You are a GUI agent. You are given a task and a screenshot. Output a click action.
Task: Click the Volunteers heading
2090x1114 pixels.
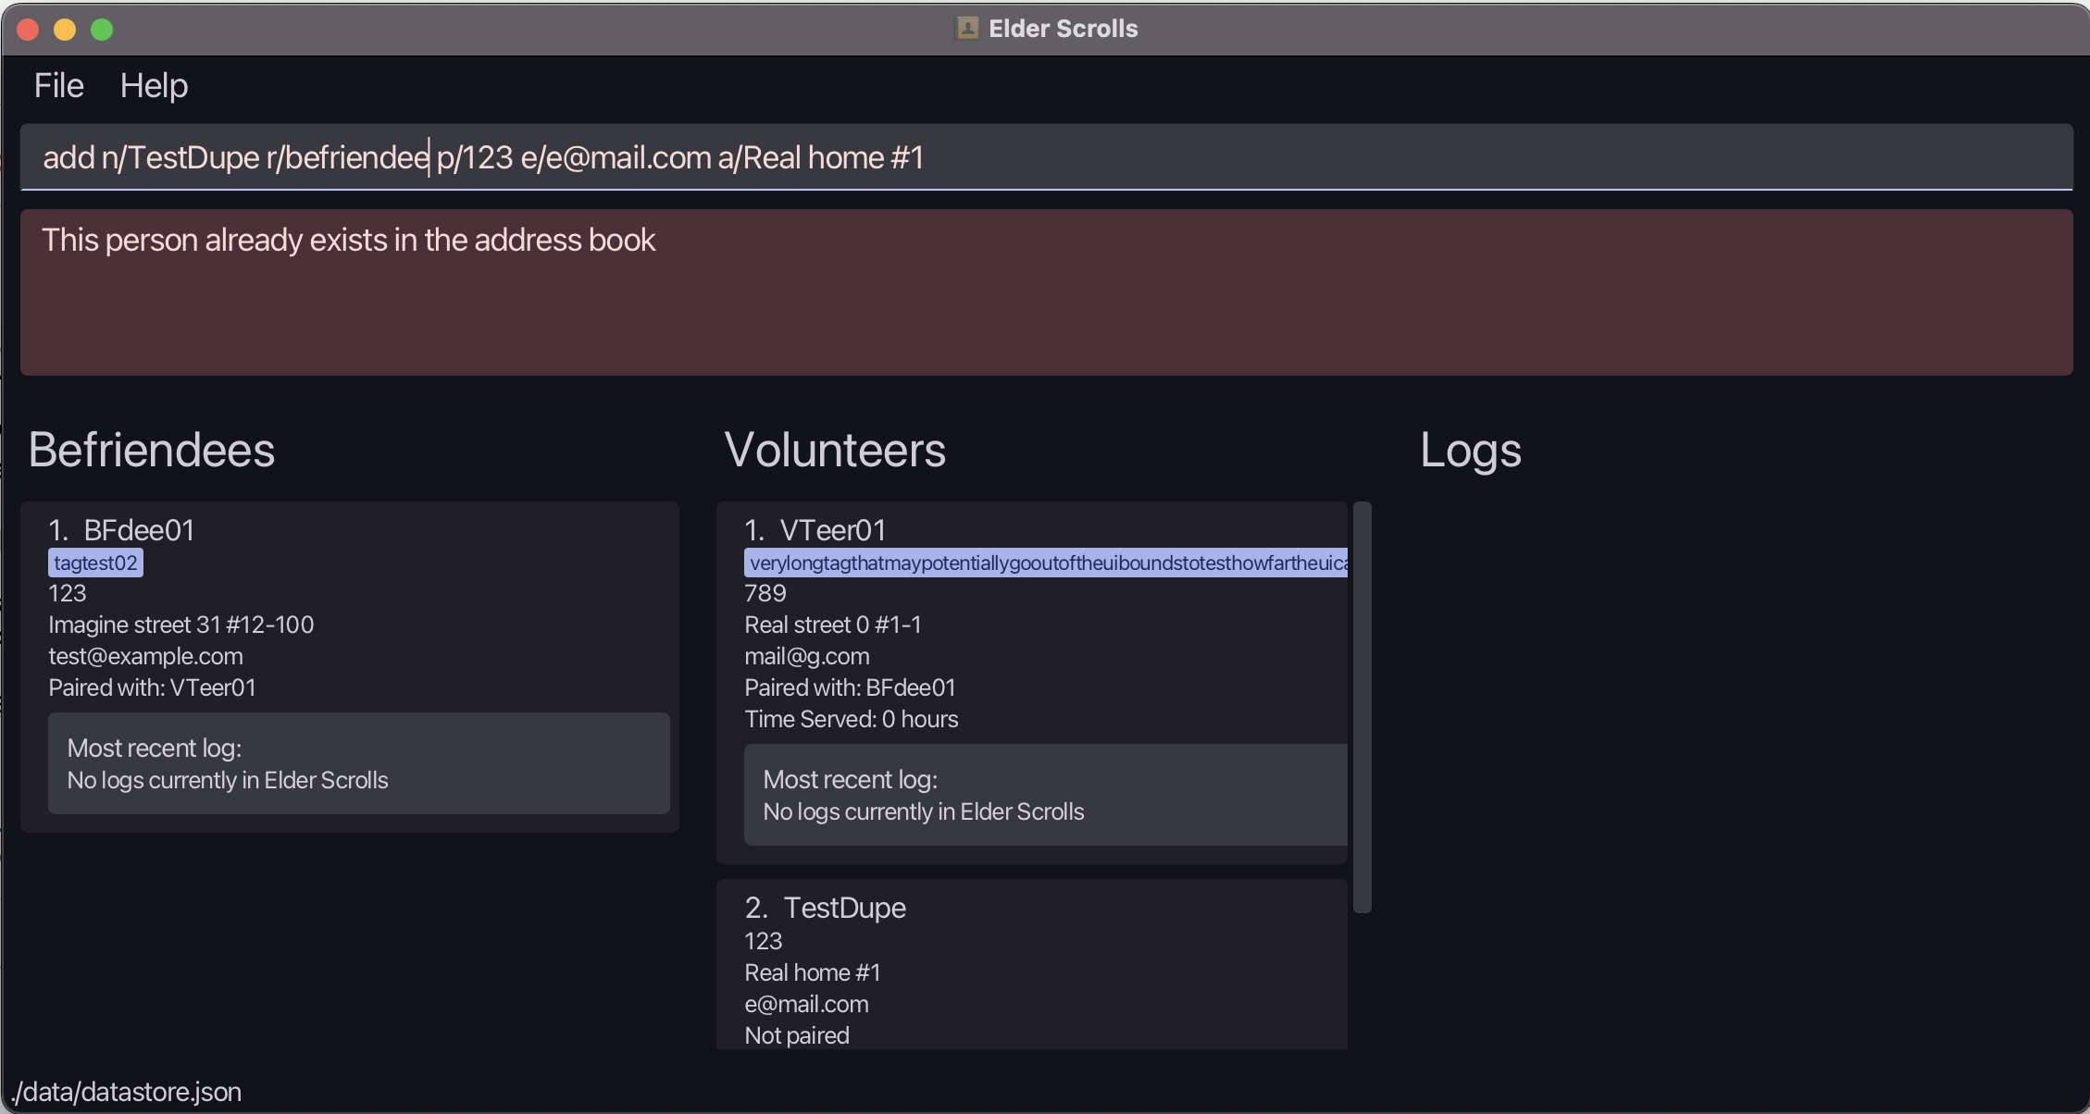[834, 451]
